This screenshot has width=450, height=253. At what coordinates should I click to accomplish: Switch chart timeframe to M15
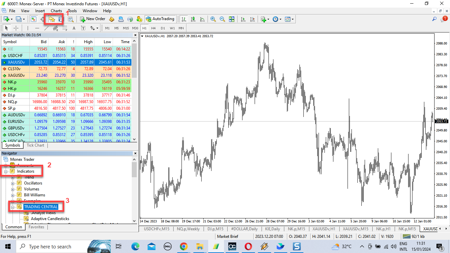coord(126,28)
